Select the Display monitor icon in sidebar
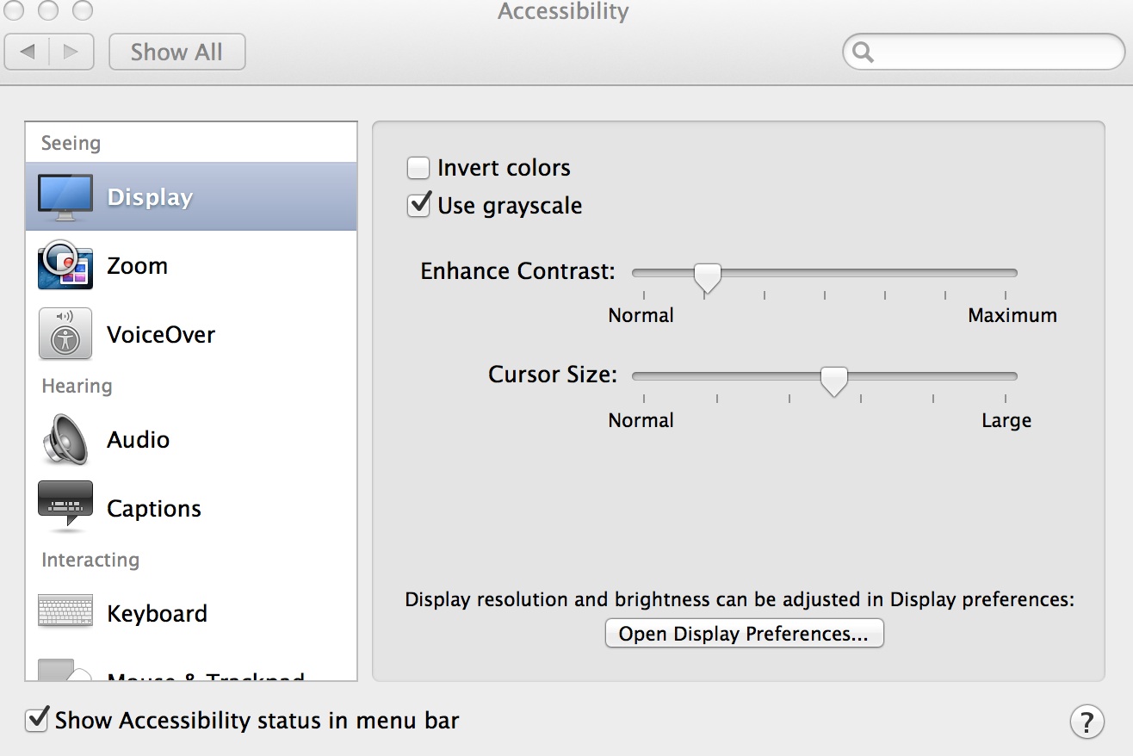This screenshot has width=1133, height=756. (x=65, y=197)
